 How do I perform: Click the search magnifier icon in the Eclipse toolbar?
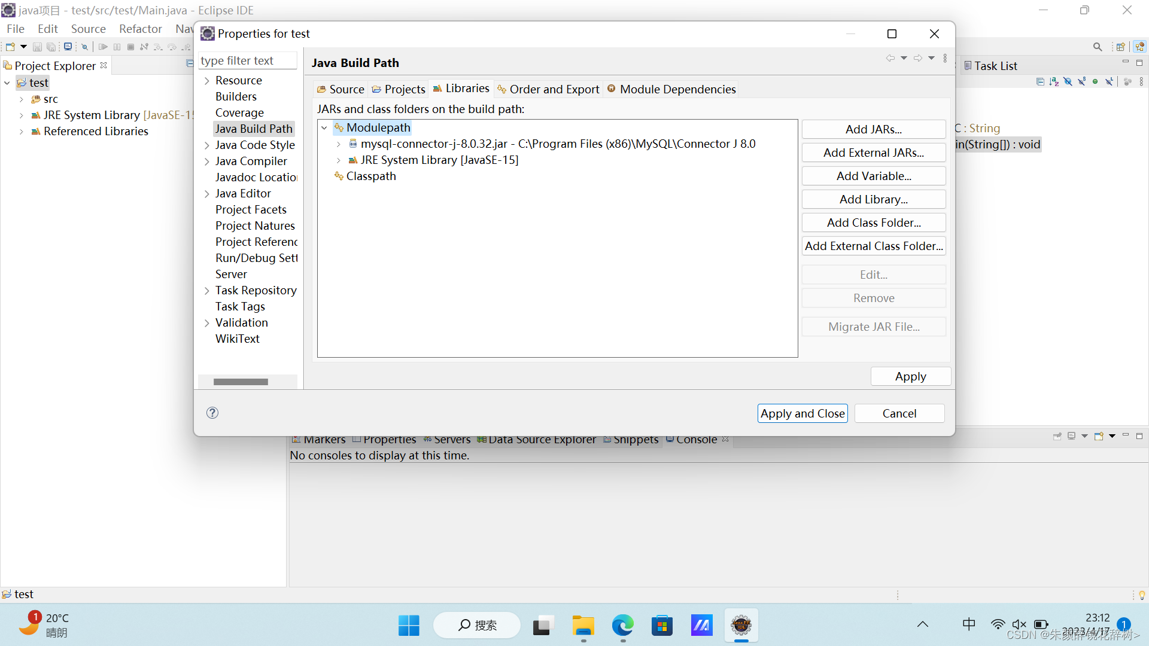1097,47
